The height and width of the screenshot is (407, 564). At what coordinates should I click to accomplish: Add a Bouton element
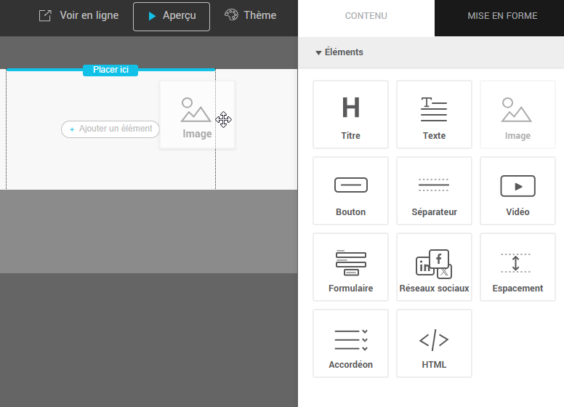pos(350,190)
